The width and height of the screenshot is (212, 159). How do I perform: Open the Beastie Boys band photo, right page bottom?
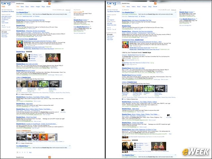pyautogui.click(x=128, y=146)
